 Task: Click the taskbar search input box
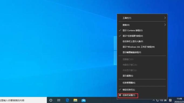point(23,100)
